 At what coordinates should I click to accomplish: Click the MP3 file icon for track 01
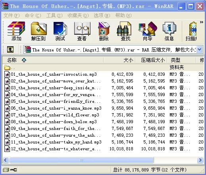(x=7, y=74)
